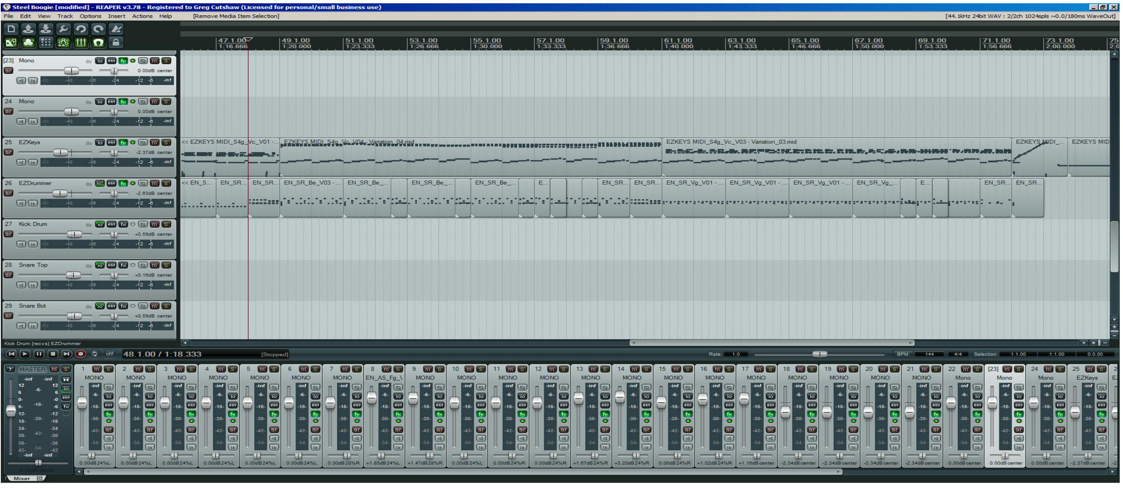1123x489 pixels.
Task: Open automation mode on Snare Top track
Action: point(8,275)
